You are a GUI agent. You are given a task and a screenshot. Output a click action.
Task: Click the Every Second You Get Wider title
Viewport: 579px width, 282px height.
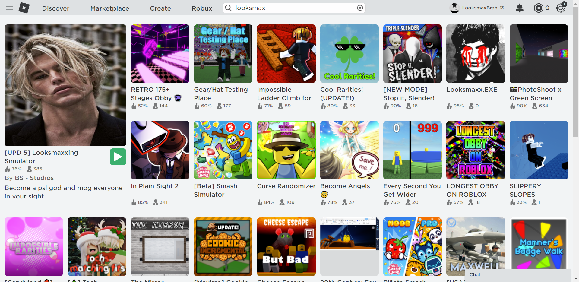pyautogui.click(x=412, y=190)
